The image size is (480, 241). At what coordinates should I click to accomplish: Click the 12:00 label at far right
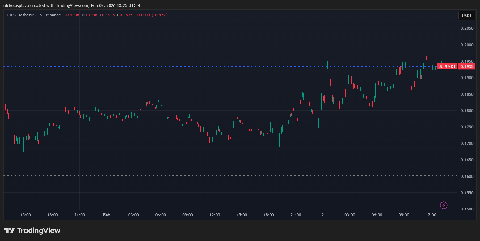coord(431,215)
